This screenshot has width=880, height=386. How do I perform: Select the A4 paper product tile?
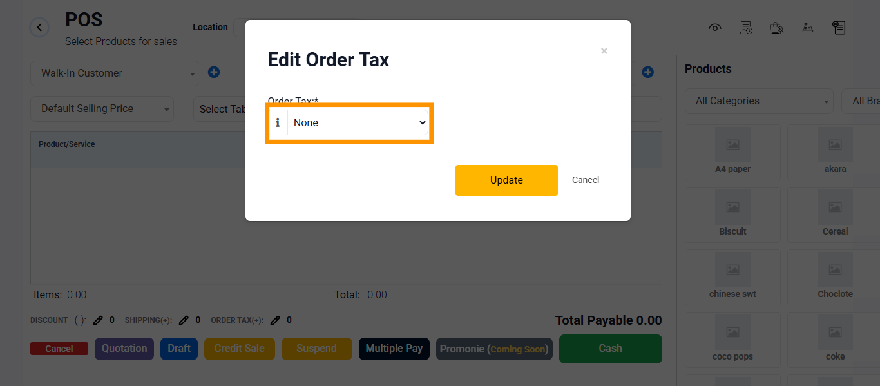732,151
